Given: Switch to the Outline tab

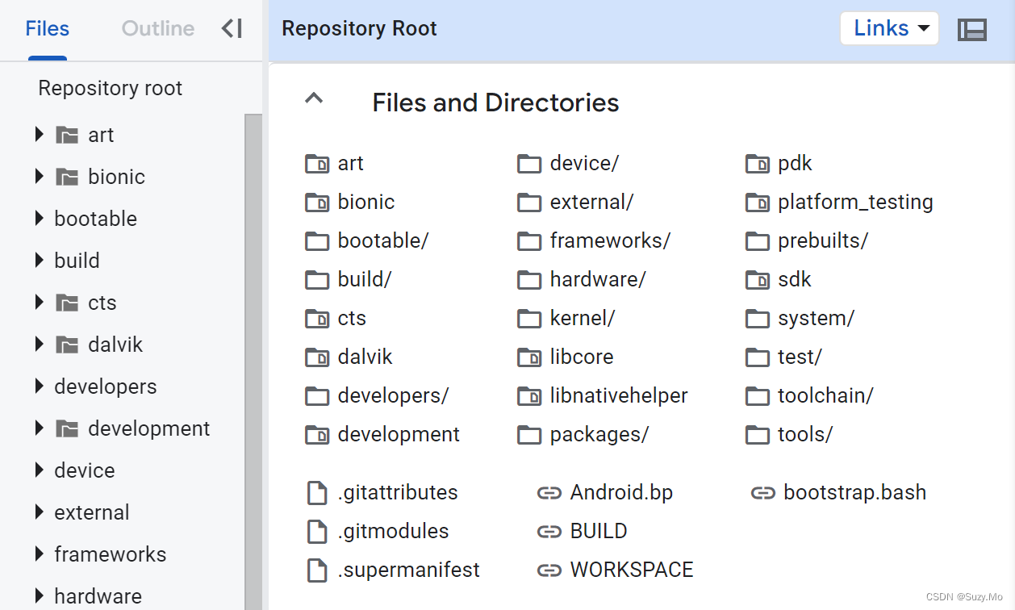Looking at the screenshot, I should click(x=158, y=29).
